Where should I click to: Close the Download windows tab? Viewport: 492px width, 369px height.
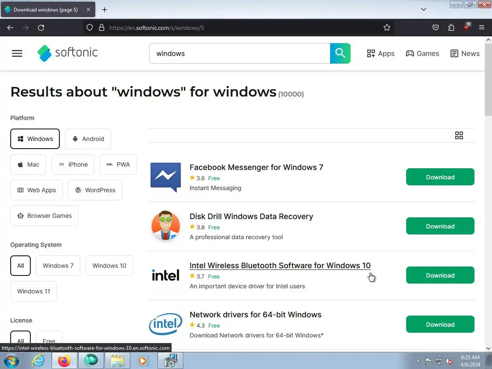(x=88, y=10)
